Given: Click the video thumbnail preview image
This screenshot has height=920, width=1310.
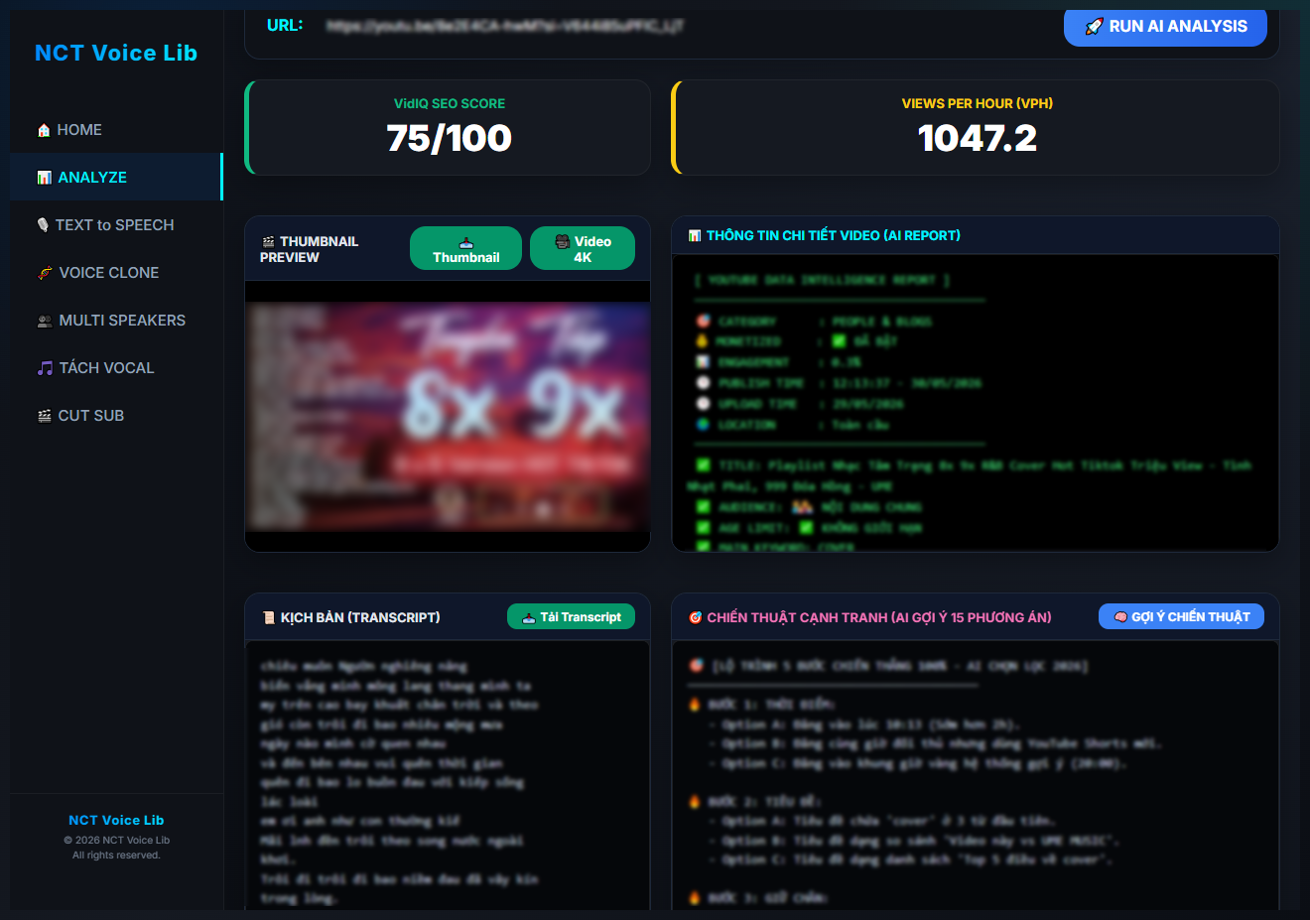Looking at the screenshot, I should click(448, 416).
